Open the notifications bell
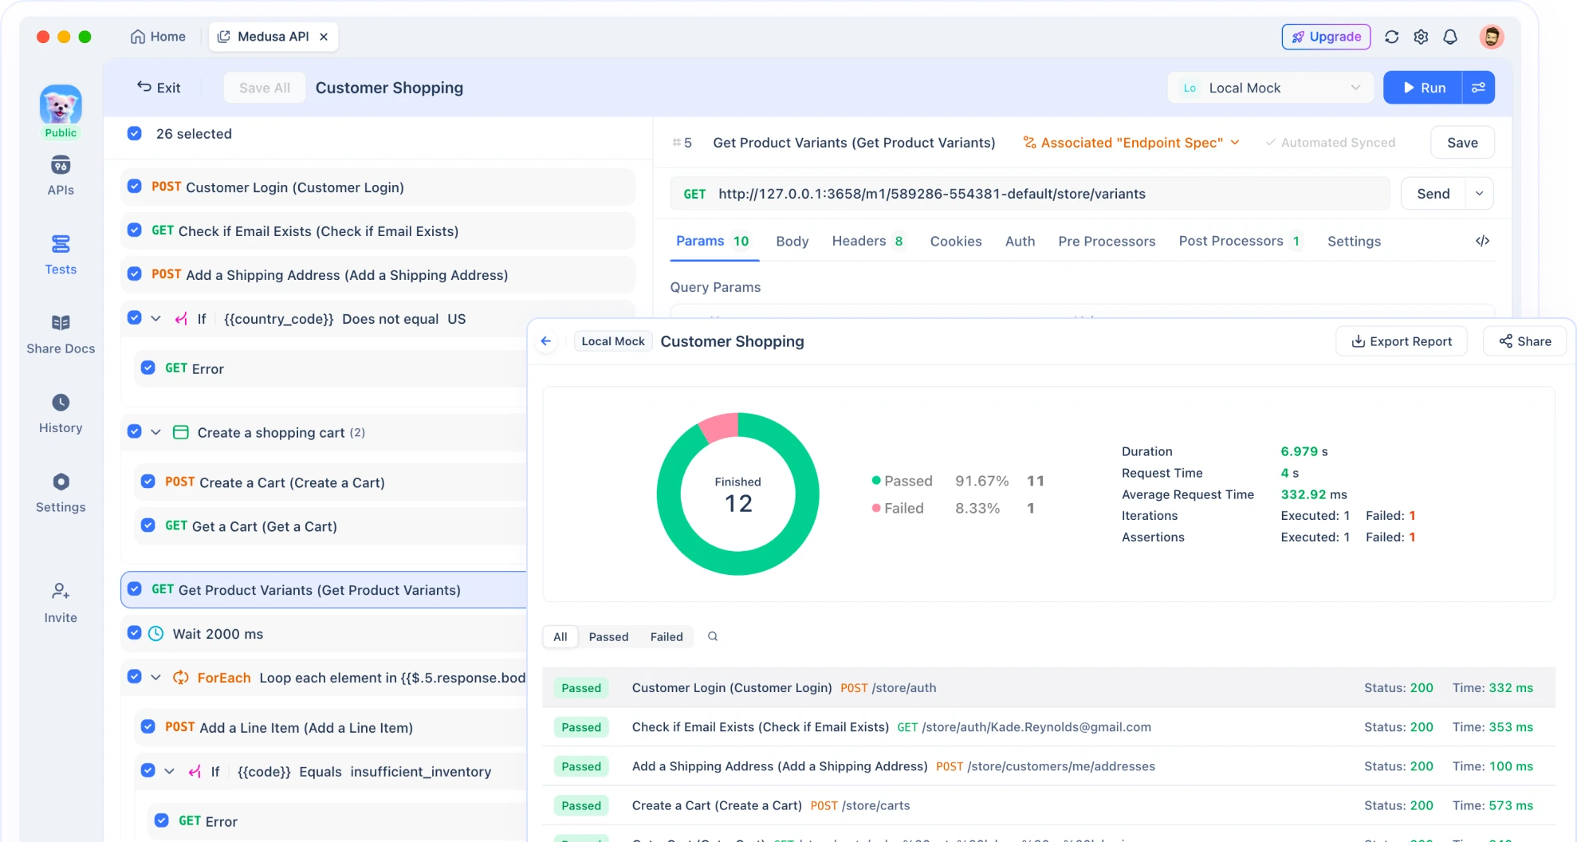Screen dimensions: 1577x842 [x=1450, y=37]
